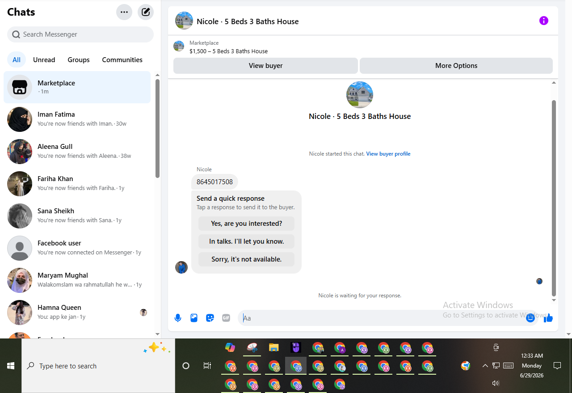This screenshot has width=572, height=393.
Task: Open the Chats options three-dot menu
Action: tap(124, 12)
